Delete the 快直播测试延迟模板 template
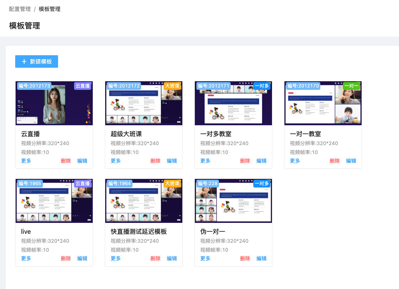 155,258
